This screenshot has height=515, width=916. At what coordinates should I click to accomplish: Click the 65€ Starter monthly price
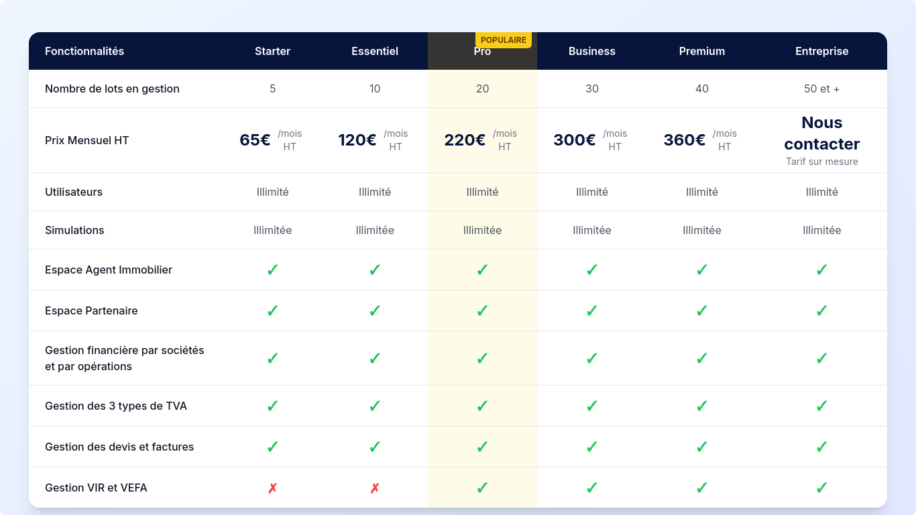point(255,140)
